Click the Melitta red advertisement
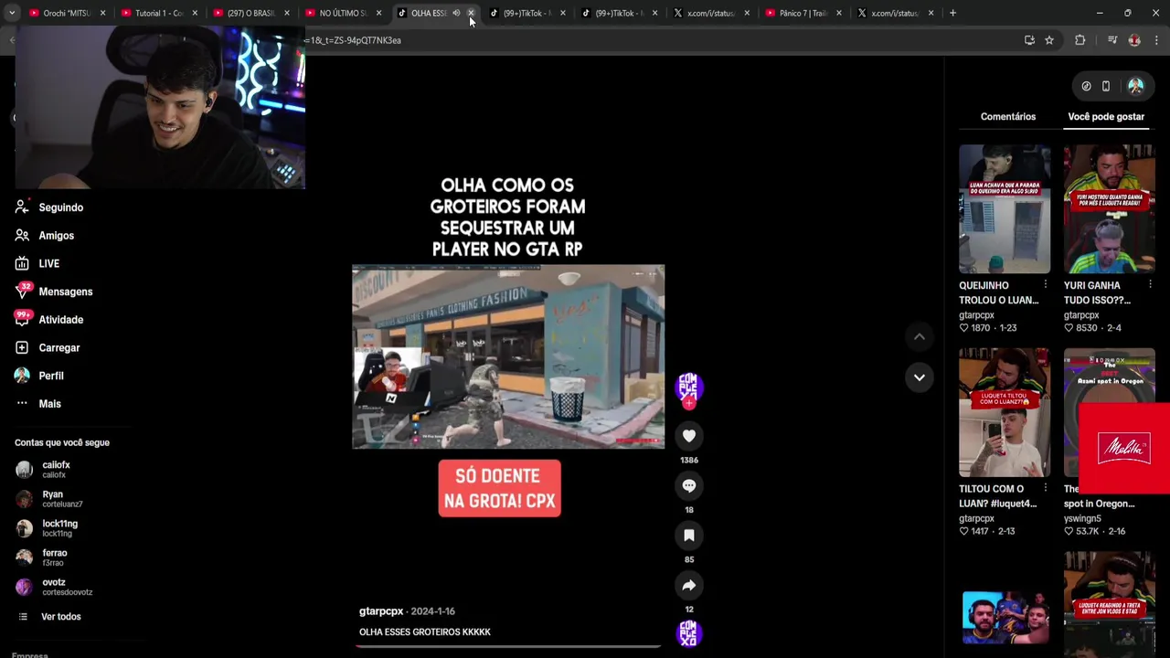The width and height of the screenshot is (1170, 658). pos(1124,448)
